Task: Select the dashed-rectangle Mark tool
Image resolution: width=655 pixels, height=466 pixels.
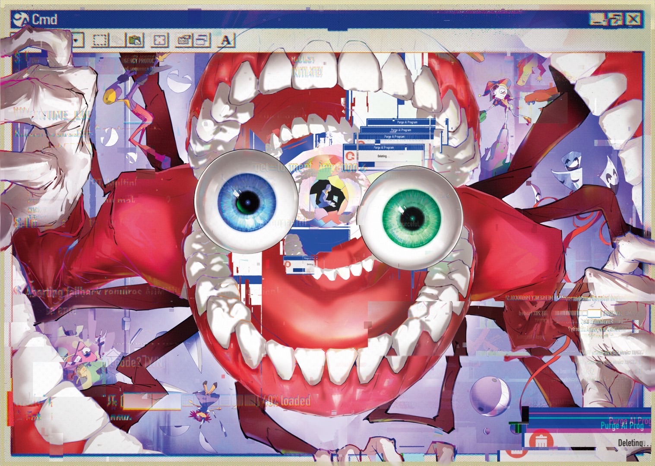Action: click(x=101, y=41)
